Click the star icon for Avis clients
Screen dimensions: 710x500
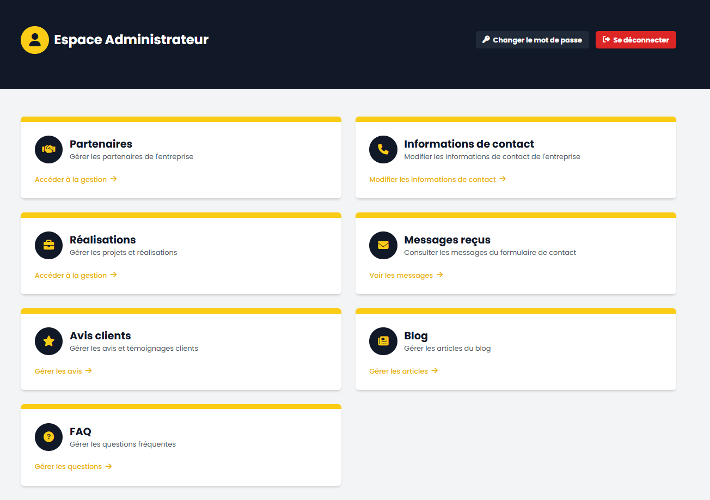coord(49,341)
